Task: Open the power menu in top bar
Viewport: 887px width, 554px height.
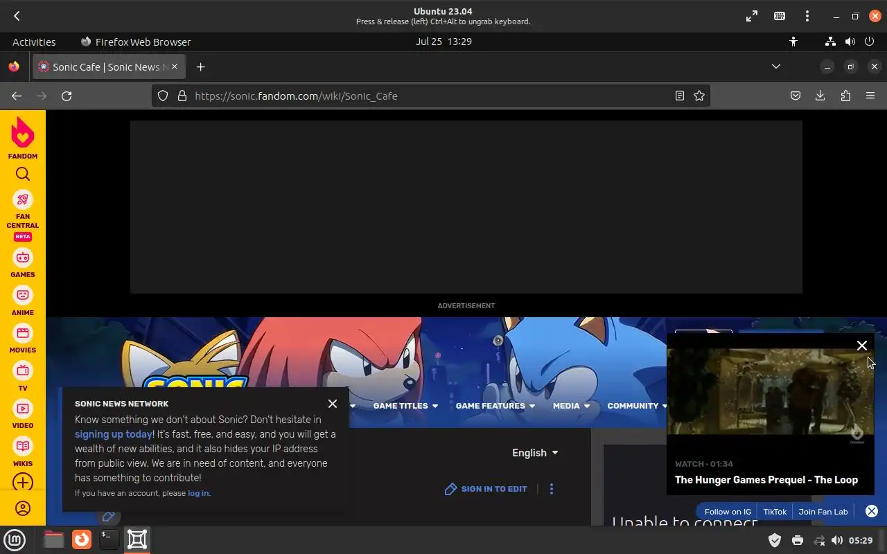Action: (x=870, y=42)
